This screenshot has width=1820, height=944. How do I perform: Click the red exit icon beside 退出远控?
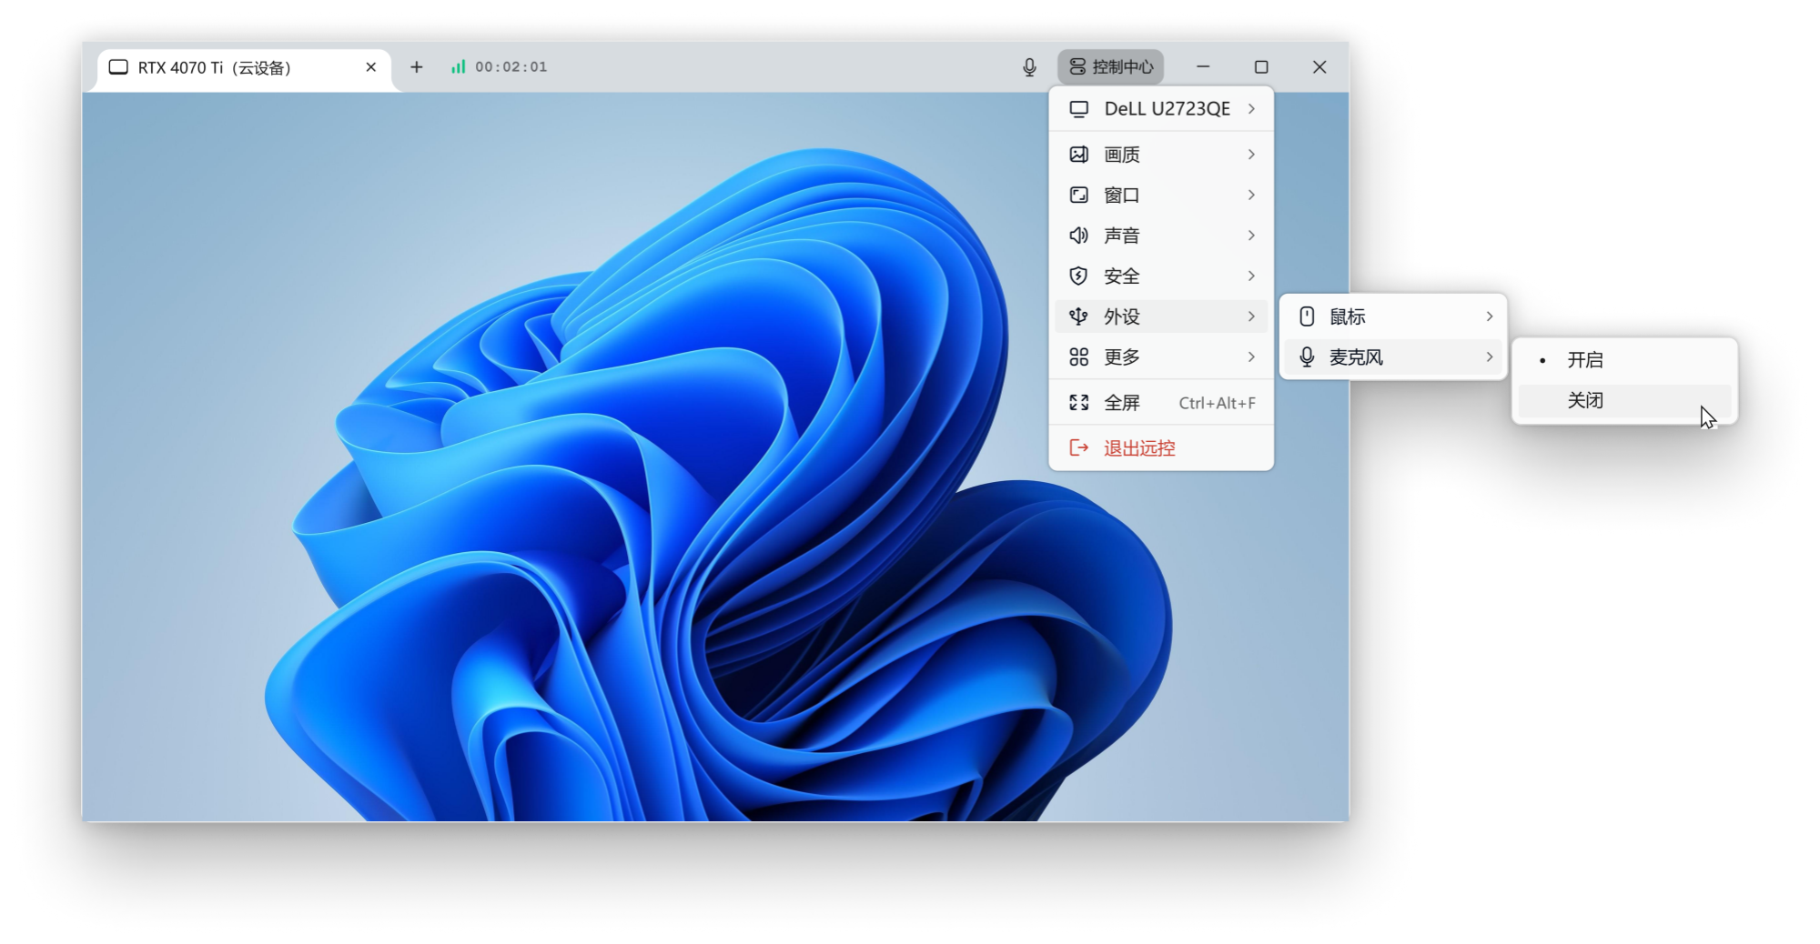[1078, 448]
